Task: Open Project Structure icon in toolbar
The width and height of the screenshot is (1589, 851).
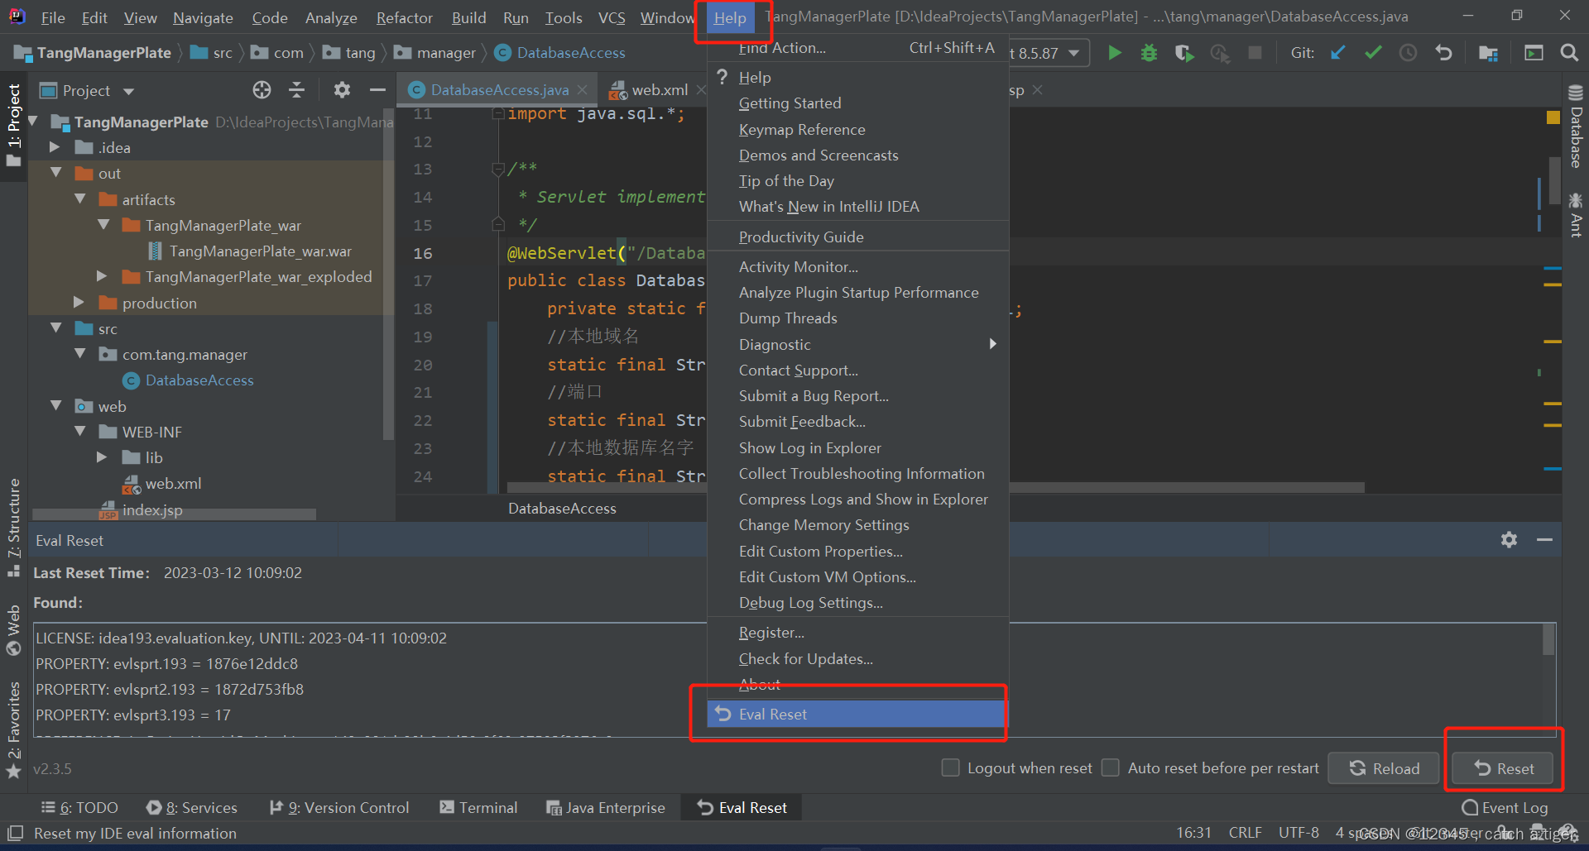Action: tap(1488, 53)
